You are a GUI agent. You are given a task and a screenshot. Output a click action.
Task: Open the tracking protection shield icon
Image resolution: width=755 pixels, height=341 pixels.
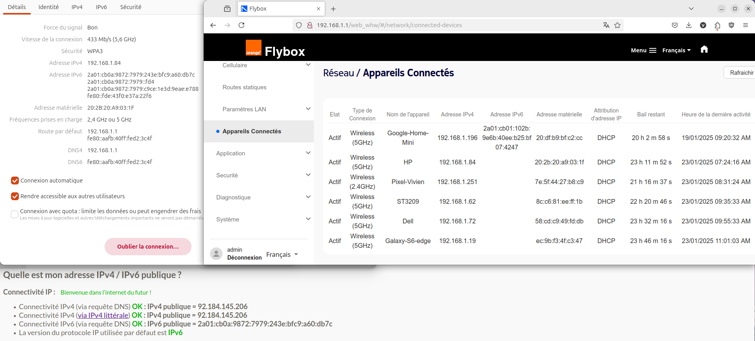299,25
